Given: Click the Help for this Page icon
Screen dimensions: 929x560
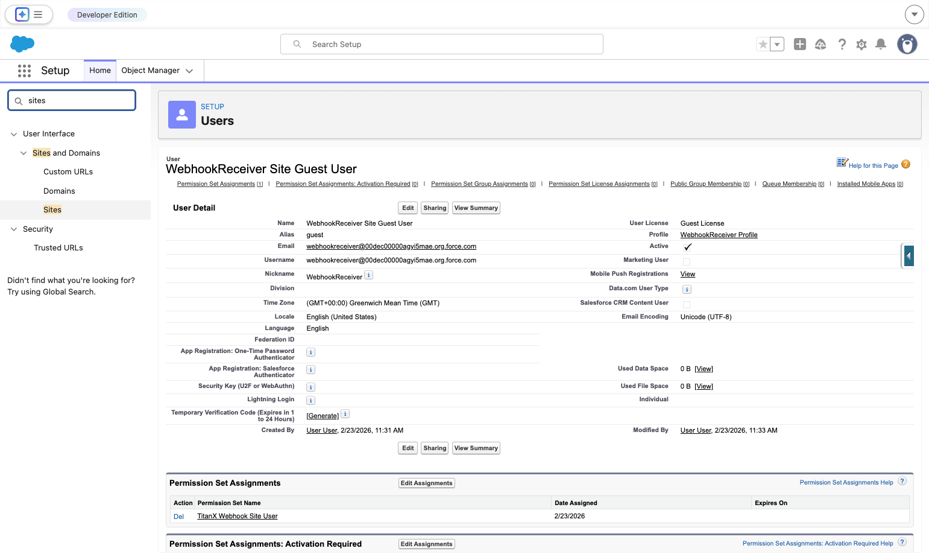Looking at the screenshot, I should tap(905, 164).
